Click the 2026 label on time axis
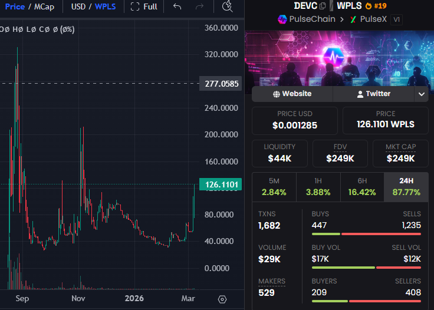The height and width of the screenshot is (310, 434). pos(134,298)
